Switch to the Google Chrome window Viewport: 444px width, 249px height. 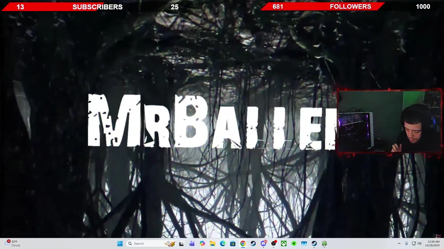point(243,243)
